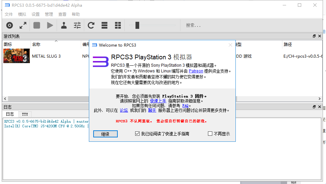The height and width of the screenshot is (184, 326).
Task: Switch to the TTY log tab
Action: [25, 114]
